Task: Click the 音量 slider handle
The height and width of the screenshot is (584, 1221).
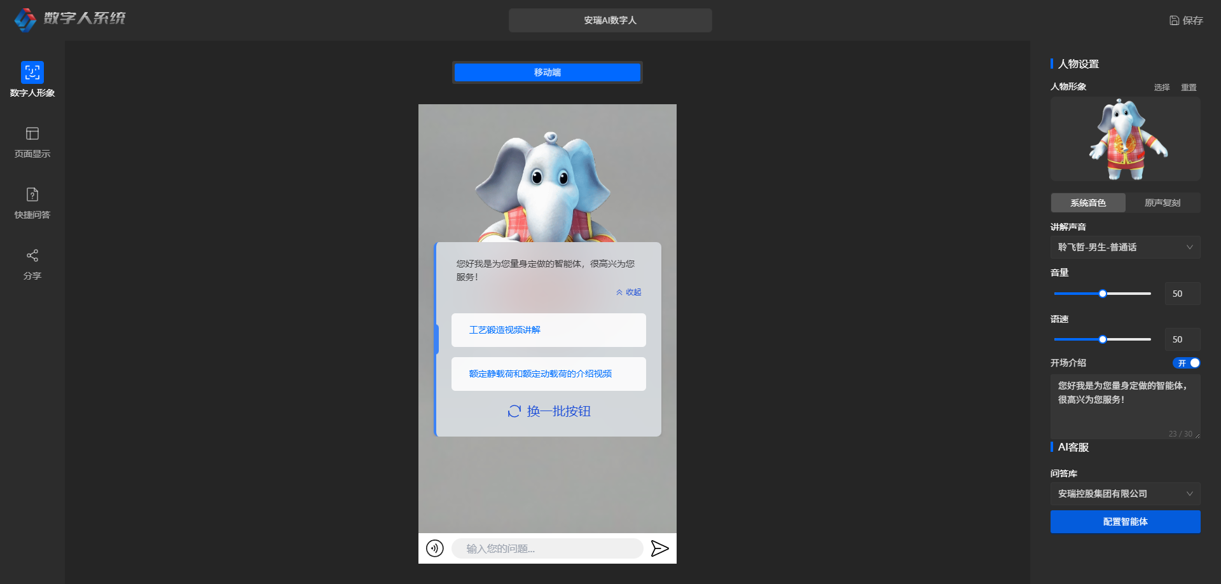Action: pos(1102,294)
